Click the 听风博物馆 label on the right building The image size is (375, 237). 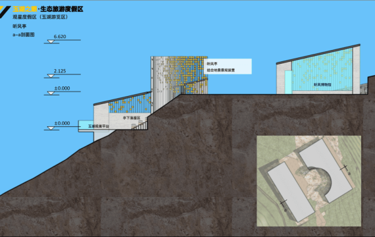(322, 84)
